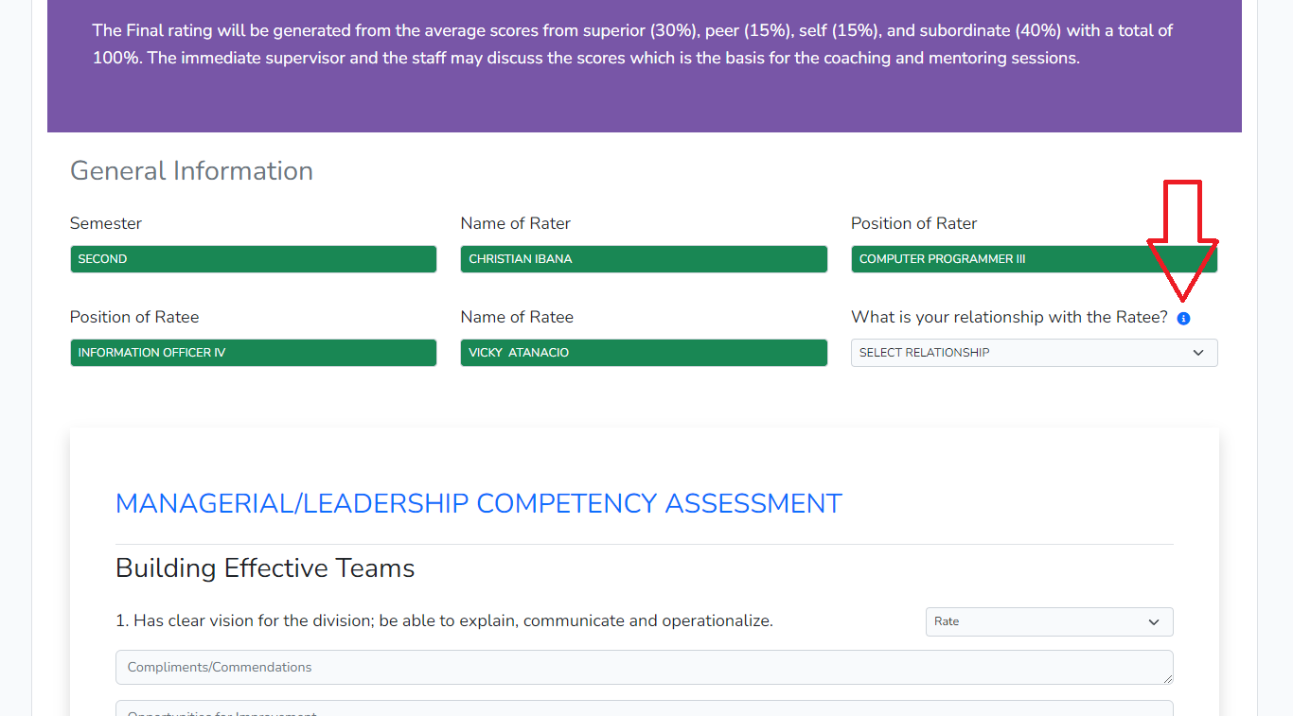1293x716 pixels.
Task: Click the Name of Ratee label
Action: [517, 317]
